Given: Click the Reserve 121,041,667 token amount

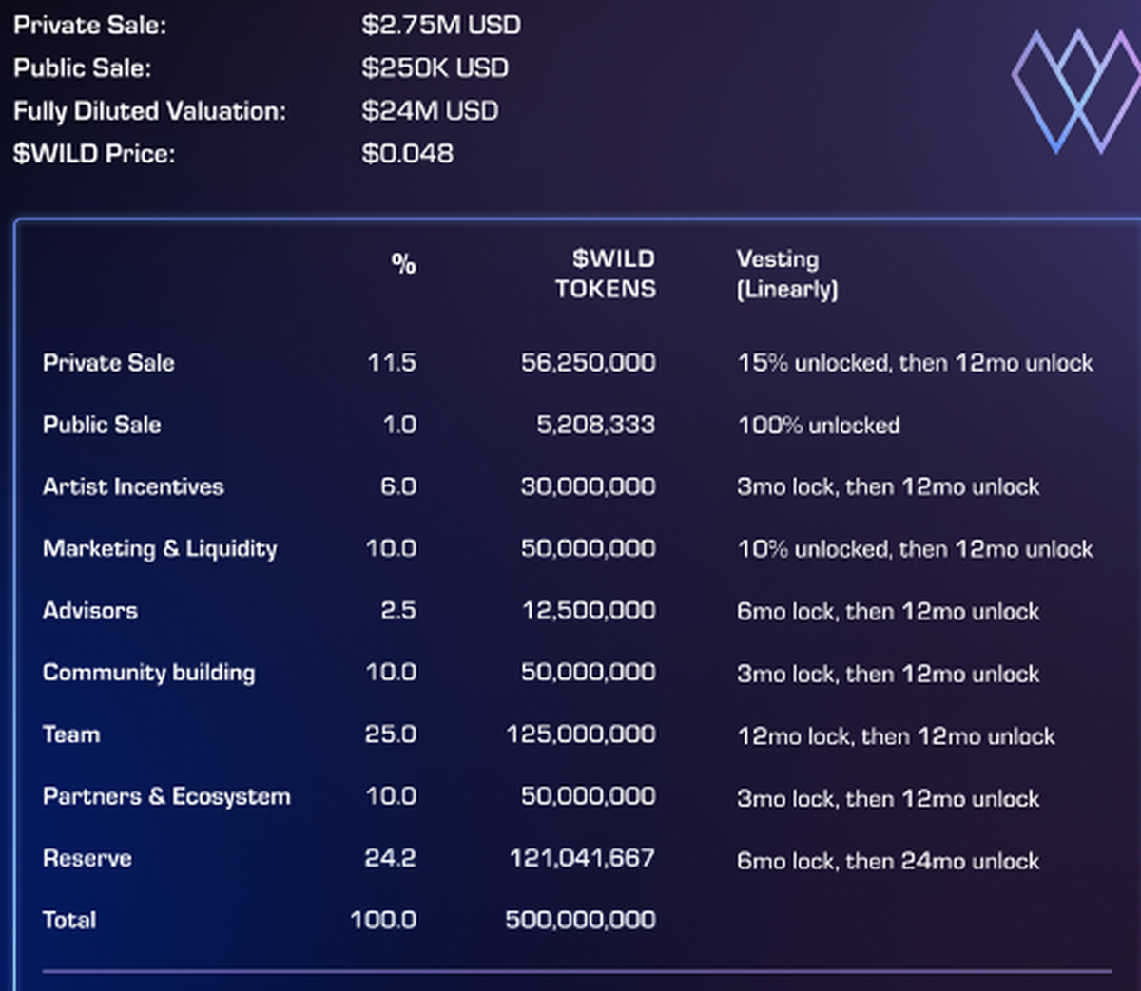Looking at the screenshot, I should coord(582,859).
